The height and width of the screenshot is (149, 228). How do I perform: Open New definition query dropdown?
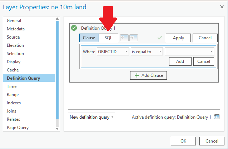(91, 117)
